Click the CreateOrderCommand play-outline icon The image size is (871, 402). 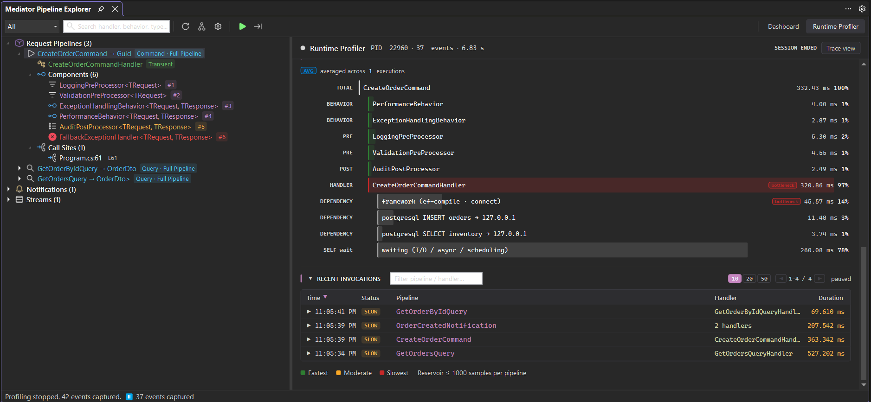point(31,53)
